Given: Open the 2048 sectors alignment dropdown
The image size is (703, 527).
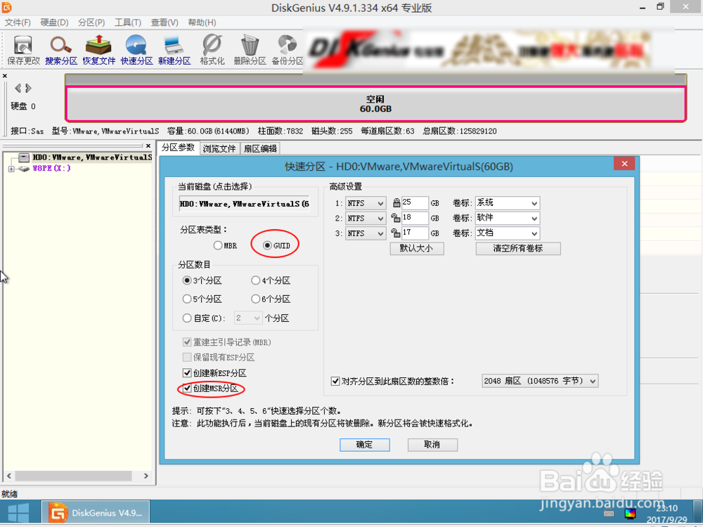Looking at the screenshot, I should pos(540,381).
